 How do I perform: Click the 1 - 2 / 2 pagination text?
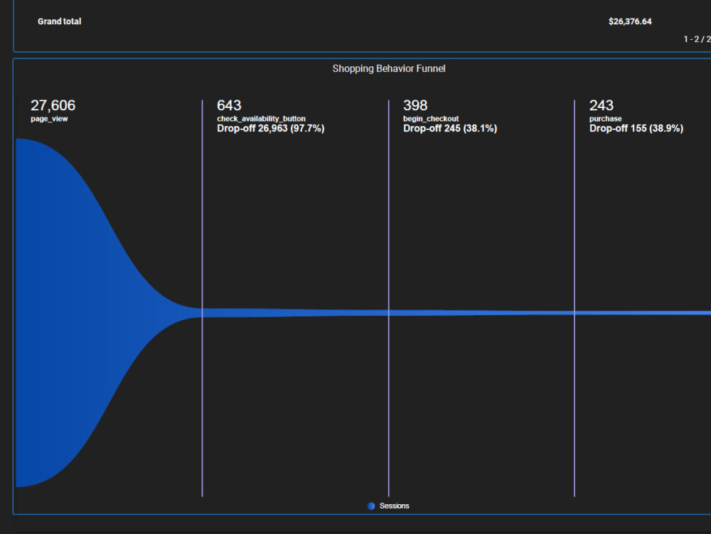click(697, 39)
